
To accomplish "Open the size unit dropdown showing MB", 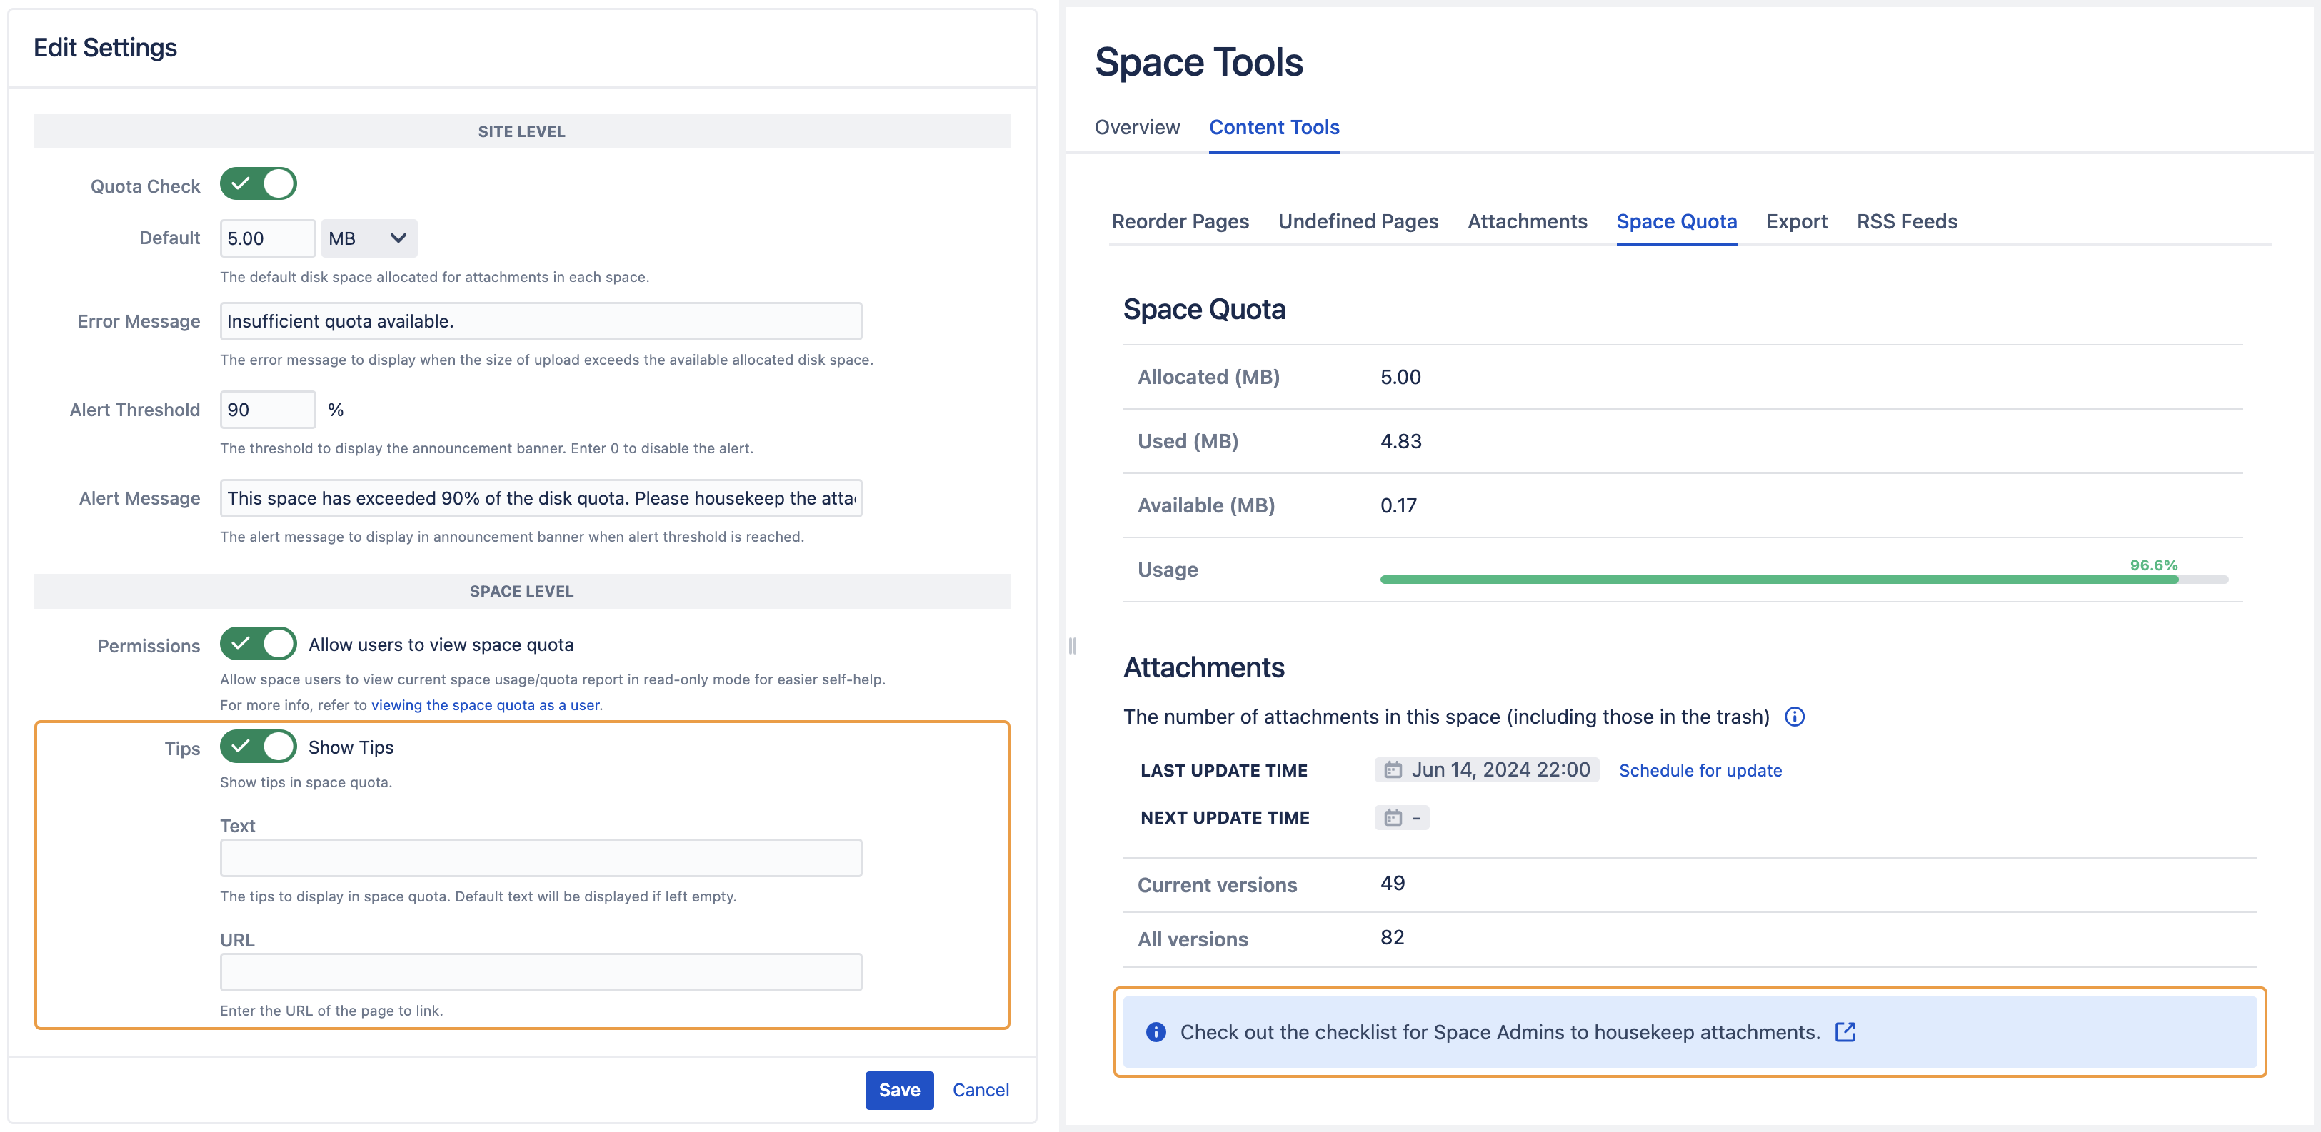I will point(369,238).
